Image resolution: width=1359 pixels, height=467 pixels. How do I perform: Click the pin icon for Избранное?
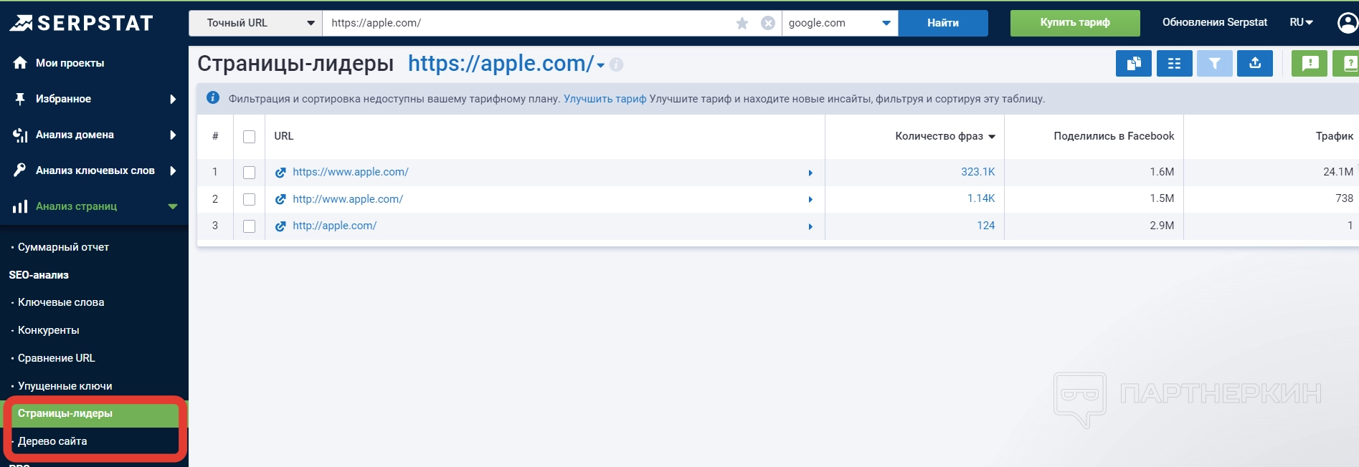[x=20, y=99]
